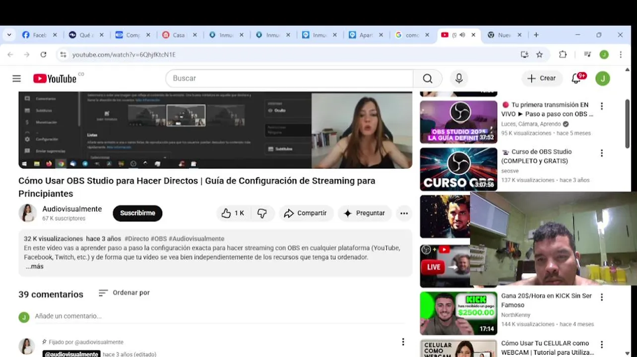Open the account avatar menu in YouTube header
The image size is (637, 357).
coord(603,78)
